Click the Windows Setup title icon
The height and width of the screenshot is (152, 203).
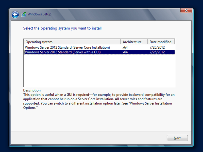[x=24, y=14]
